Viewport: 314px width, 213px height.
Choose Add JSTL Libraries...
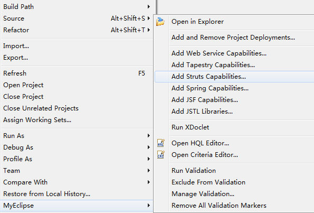click(234, 112)
